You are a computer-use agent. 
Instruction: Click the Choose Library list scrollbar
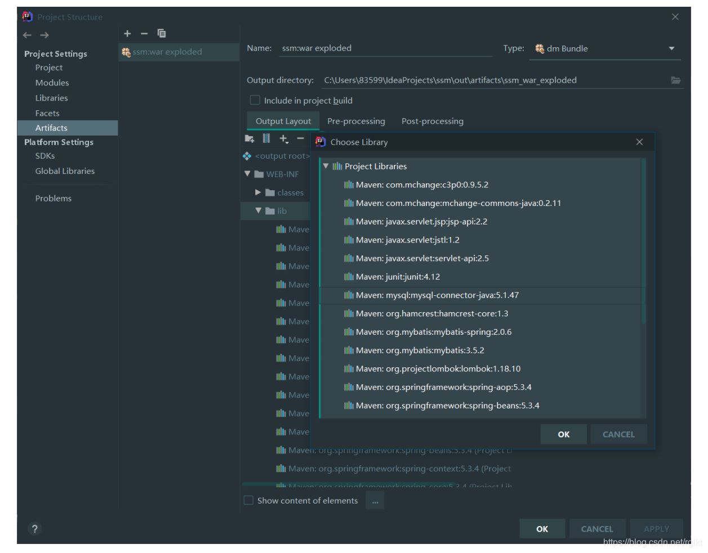coord(643,242)
